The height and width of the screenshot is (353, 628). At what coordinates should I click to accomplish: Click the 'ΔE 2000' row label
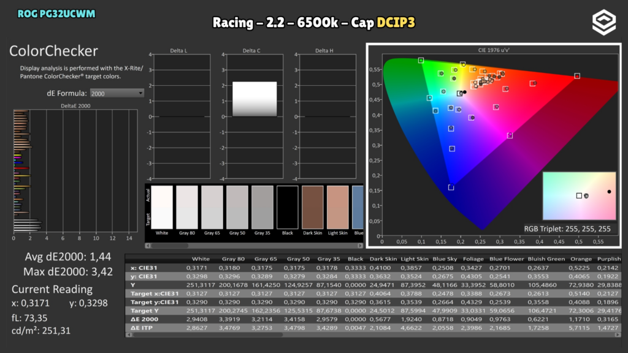coord(144,319)
